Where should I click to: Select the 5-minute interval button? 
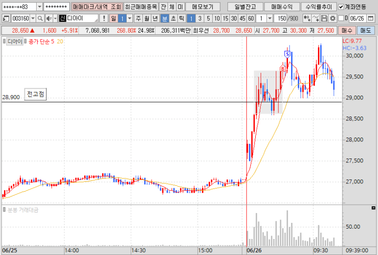pyautogui.click(x=208, y=19)
